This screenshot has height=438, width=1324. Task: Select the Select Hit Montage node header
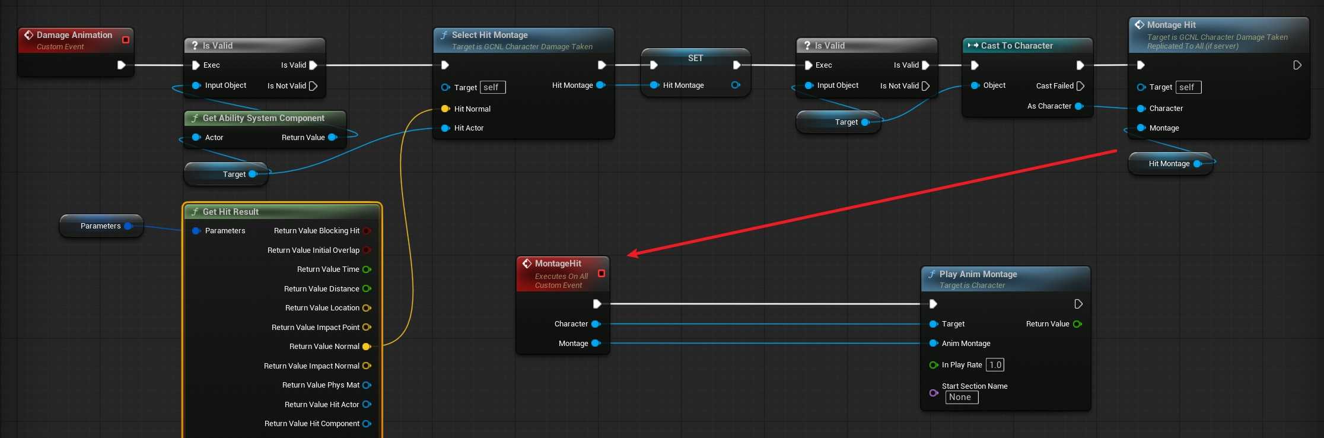tap(489, 35)
